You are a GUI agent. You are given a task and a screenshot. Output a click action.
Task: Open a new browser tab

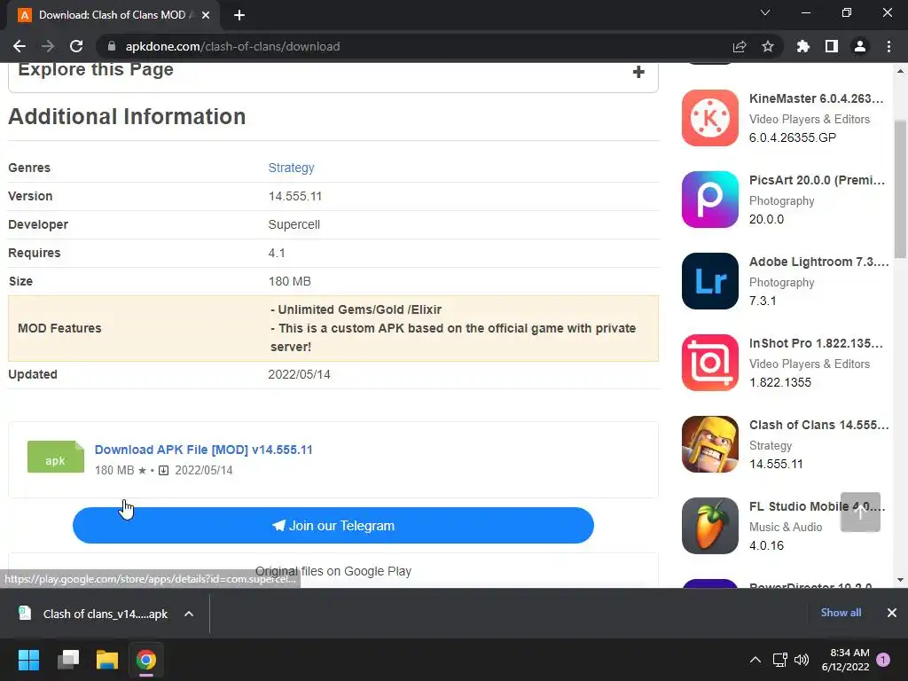coord(239,15)
